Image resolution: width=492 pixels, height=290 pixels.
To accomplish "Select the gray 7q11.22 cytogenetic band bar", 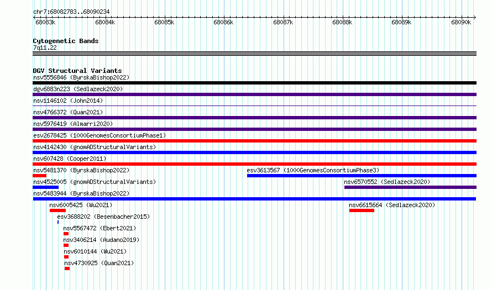I will coord(254,54).
